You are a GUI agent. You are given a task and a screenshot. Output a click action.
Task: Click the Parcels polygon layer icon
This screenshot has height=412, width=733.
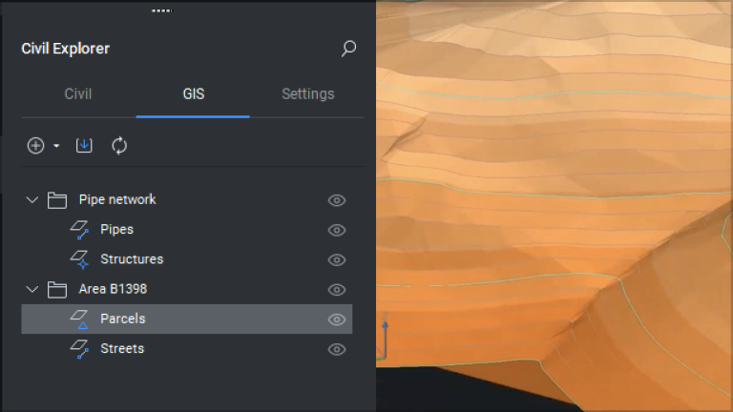click(x=79, y=319)
